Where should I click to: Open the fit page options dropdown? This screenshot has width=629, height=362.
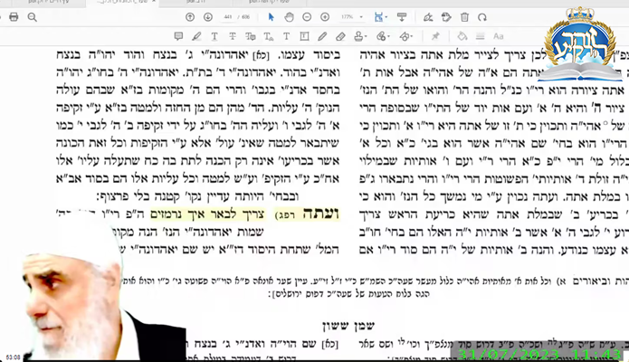(387, 17)
